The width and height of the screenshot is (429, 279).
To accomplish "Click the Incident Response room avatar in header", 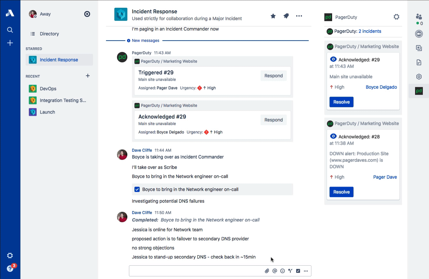I will (121, 15).
